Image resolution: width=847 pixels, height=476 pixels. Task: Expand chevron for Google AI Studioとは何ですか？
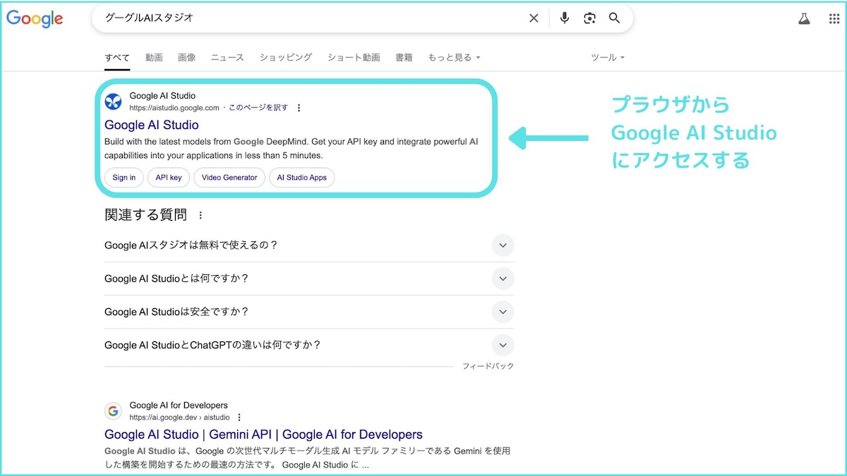[x=503, y=279]
